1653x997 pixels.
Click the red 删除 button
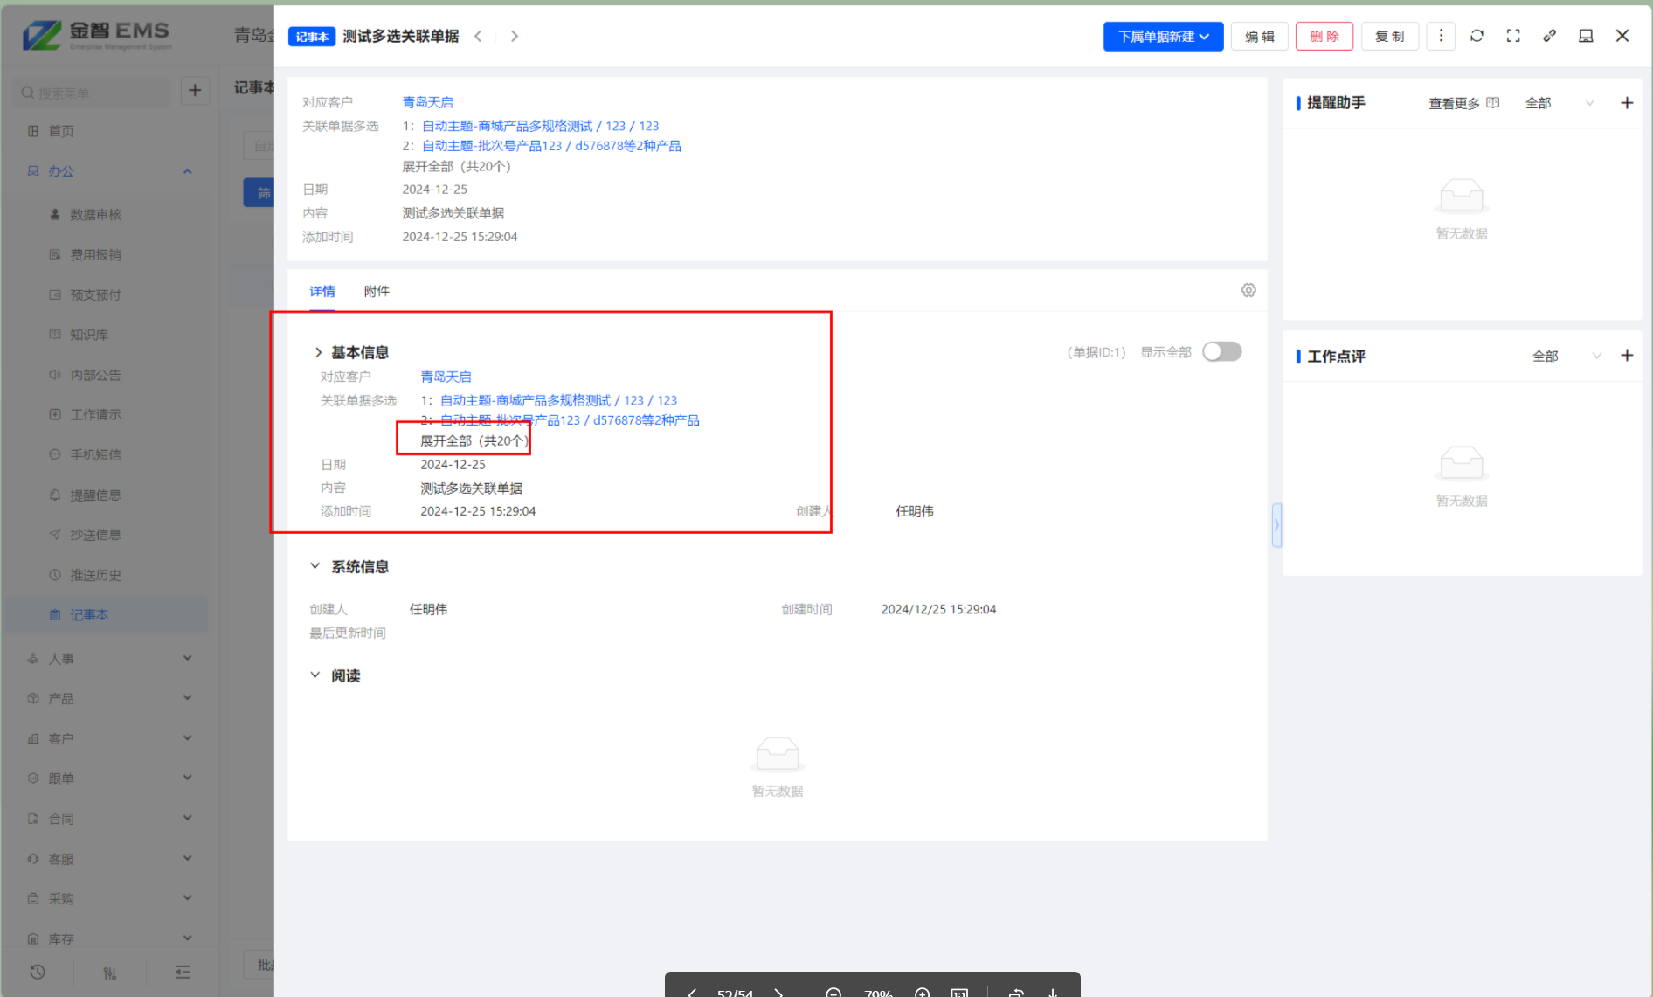(1324, 37)
